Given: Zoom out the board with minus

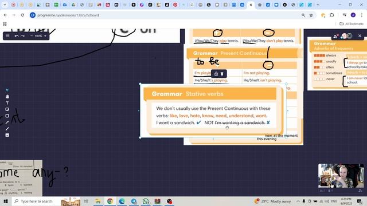Looking at the screenshot, I should [x=32, y=35].
